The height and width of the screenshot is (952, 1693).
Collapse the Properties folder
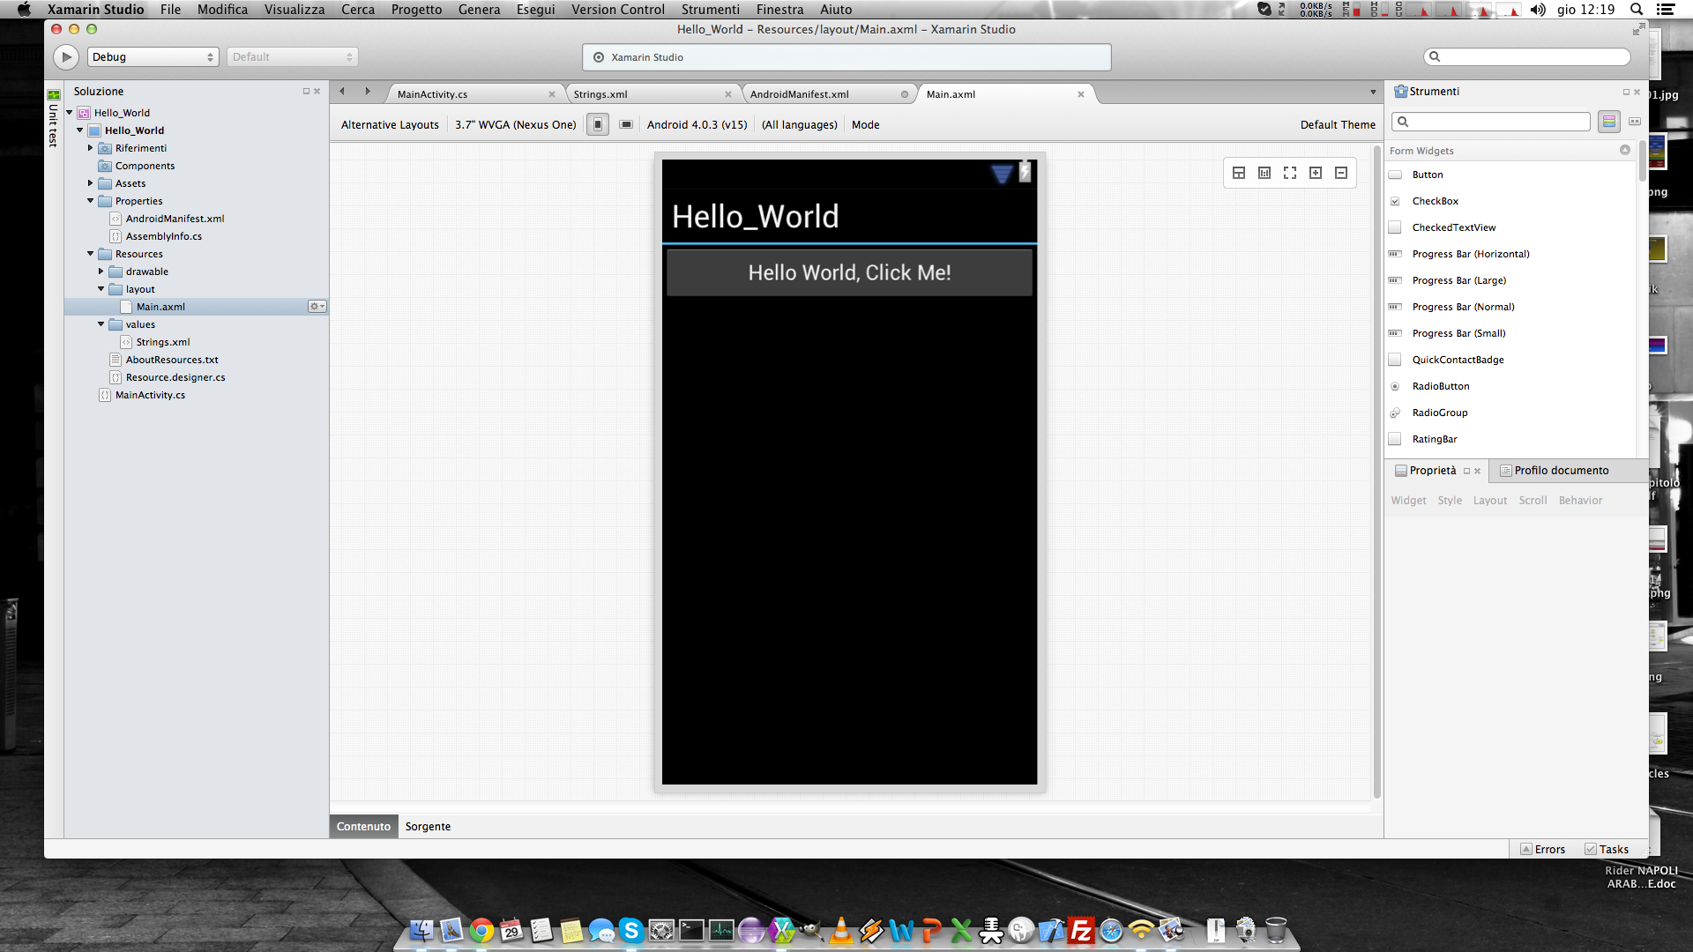91,201
